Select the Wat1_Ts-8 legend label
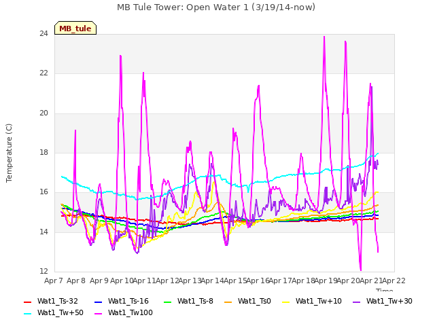 click(195, 301)
